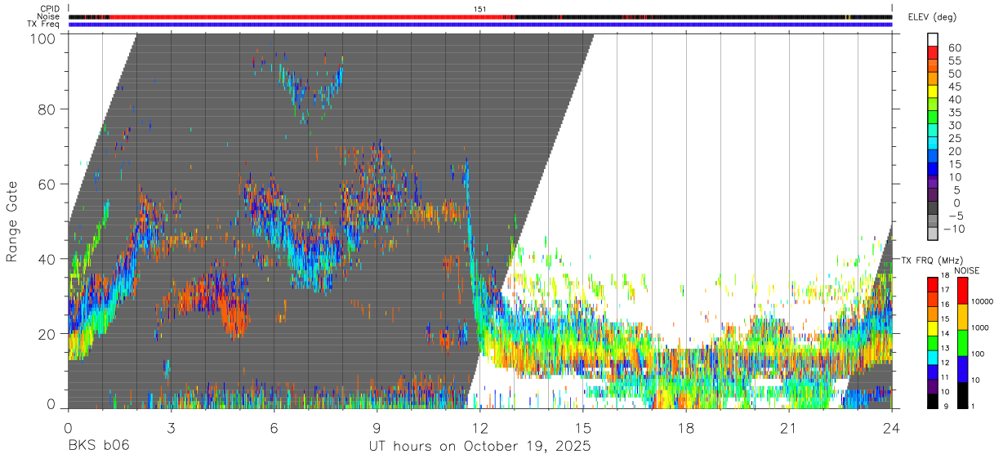Viewport: 1003px width, 463px height.
Task: Click the 'BKS b06' radar beam label
Action: coord(98,446)
